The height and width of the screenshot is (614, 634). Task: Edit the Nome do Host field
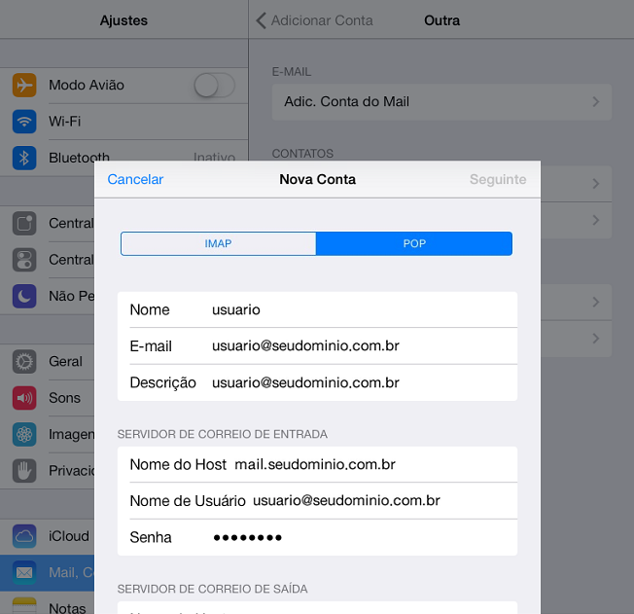(x=370, y=464)
